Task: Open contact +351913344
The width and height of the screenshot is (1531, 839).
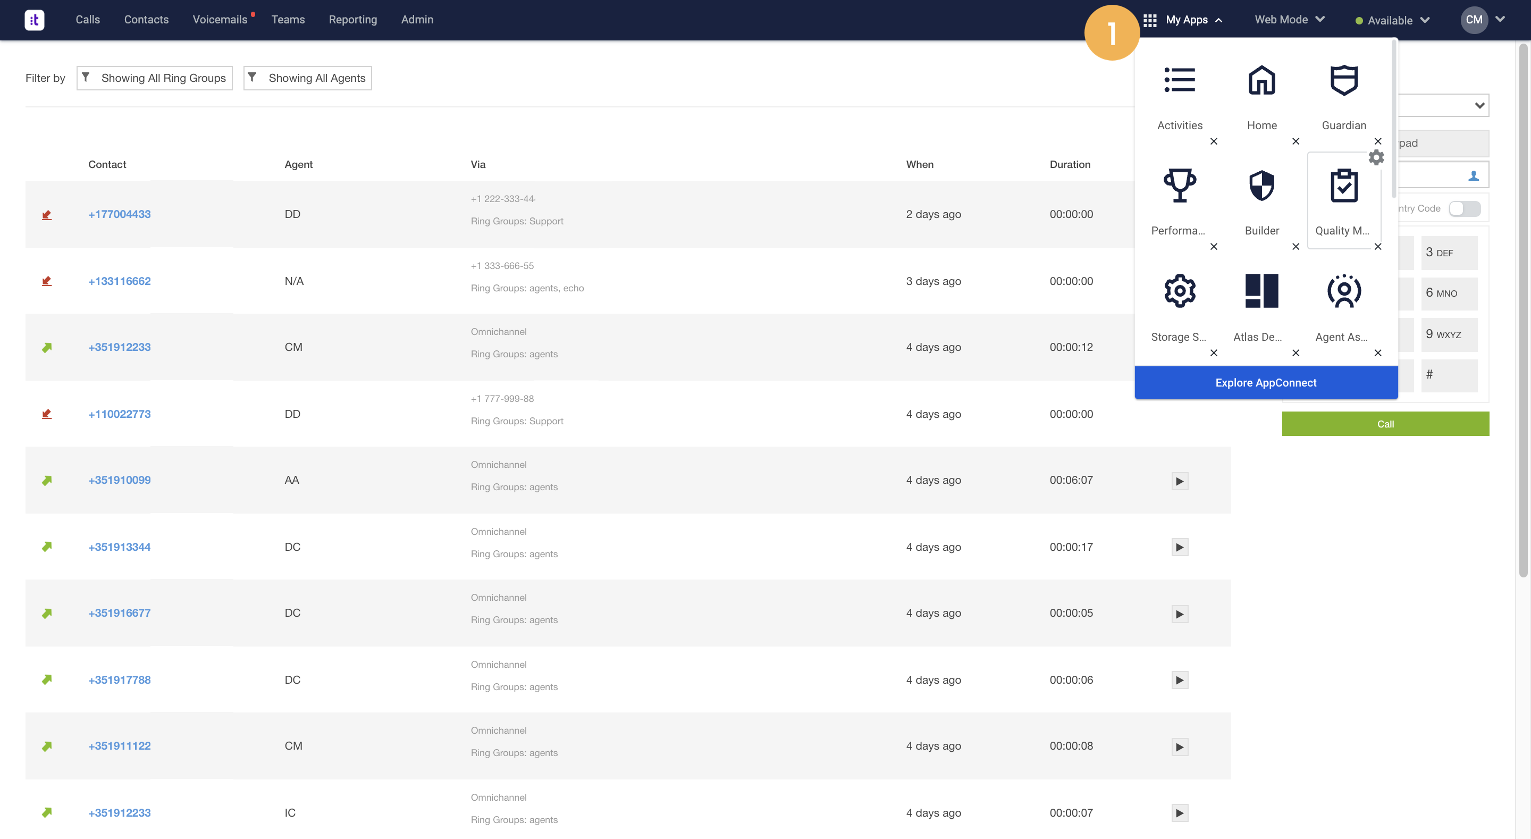Action: [x=119, y=547]
